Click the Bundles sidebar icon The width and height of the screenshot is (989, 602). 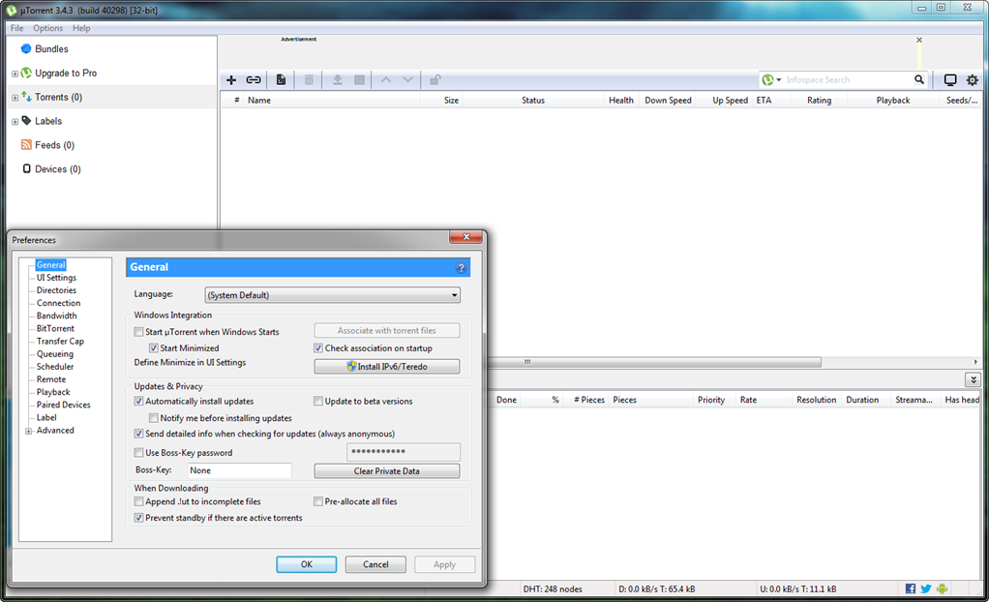[26, 48]
